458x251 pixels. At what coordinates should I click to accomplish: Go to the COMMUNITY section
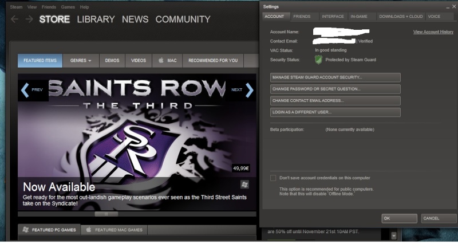coord(183,19)
